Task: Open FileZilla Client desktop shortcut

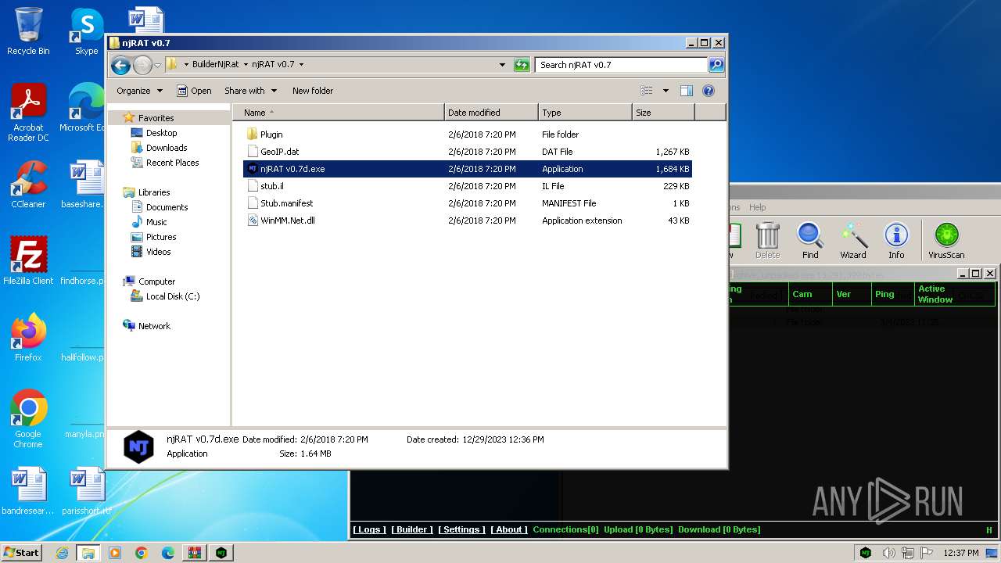Action: click(28, 261)
